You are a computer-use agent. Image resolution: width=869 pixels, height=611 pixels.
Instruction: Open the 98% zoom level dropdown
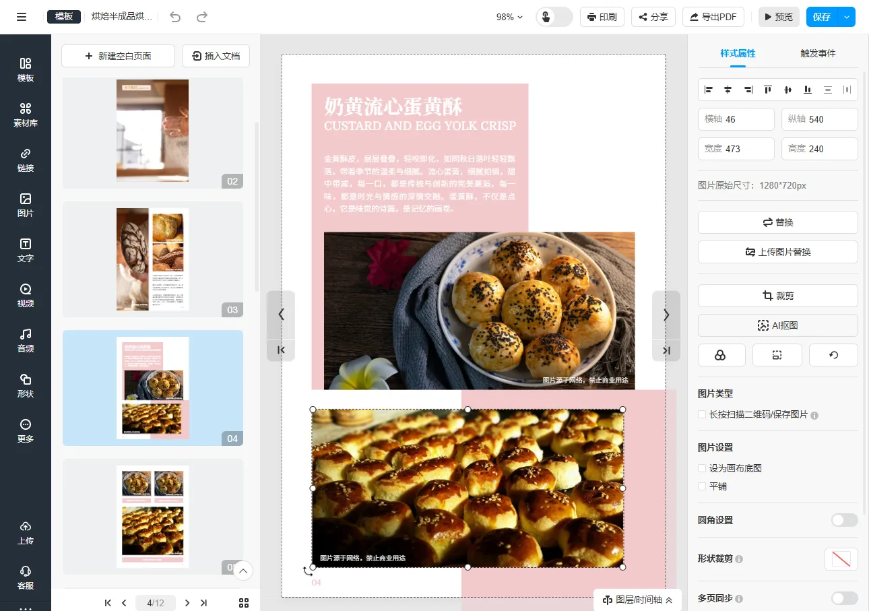pos(509,17)
